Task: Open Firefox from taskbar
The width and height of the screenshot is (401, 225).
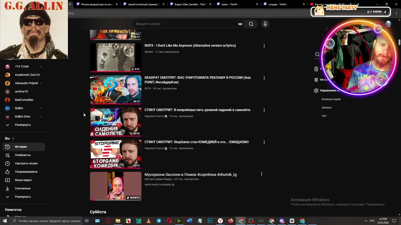Action: [231, 221]
